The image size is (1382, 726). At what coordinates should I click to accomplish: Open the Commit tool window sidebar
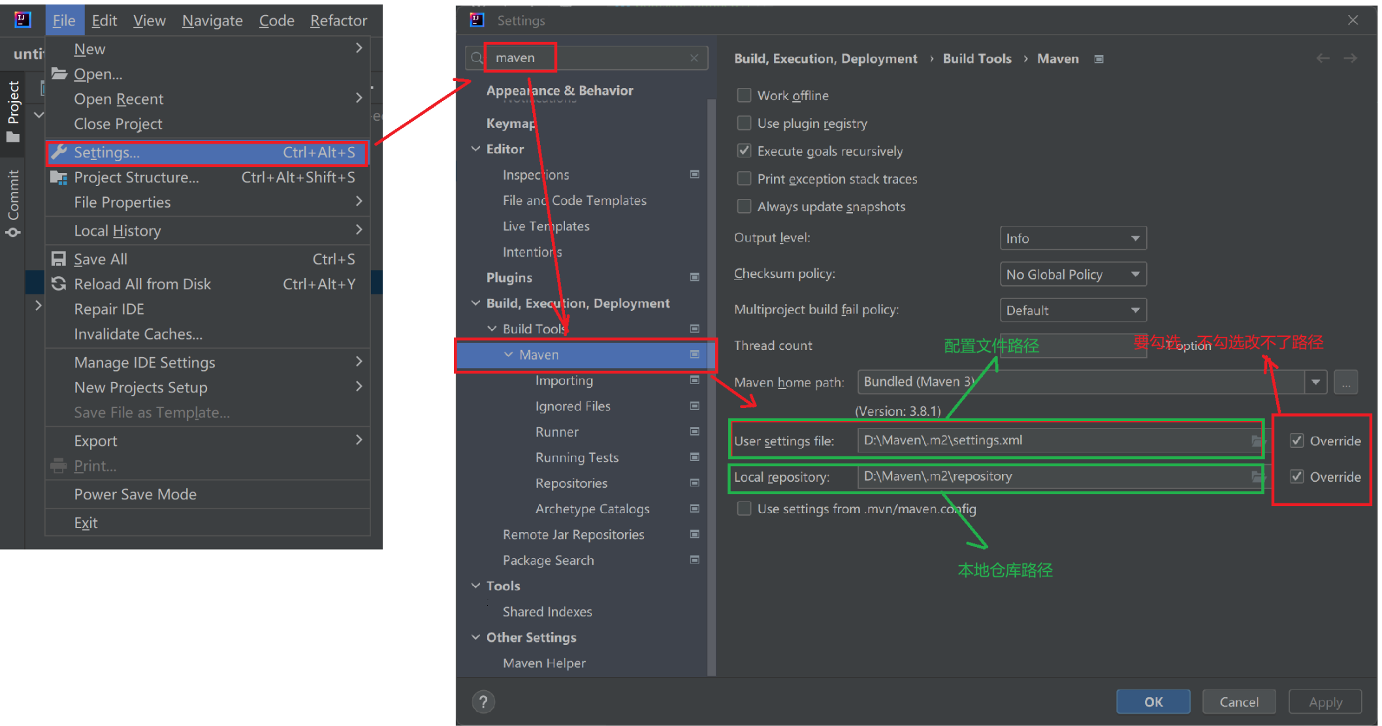tap(13, 202)
